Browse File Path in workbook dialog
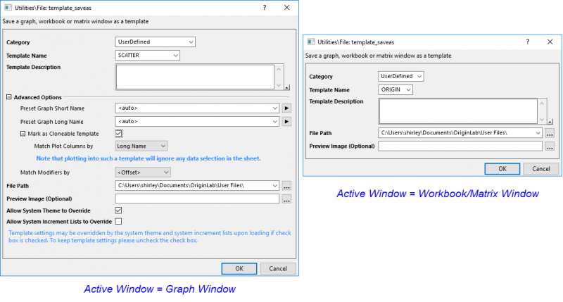Image resolution: width=563 pixels, height=302 pixels. tap(550, 132)
